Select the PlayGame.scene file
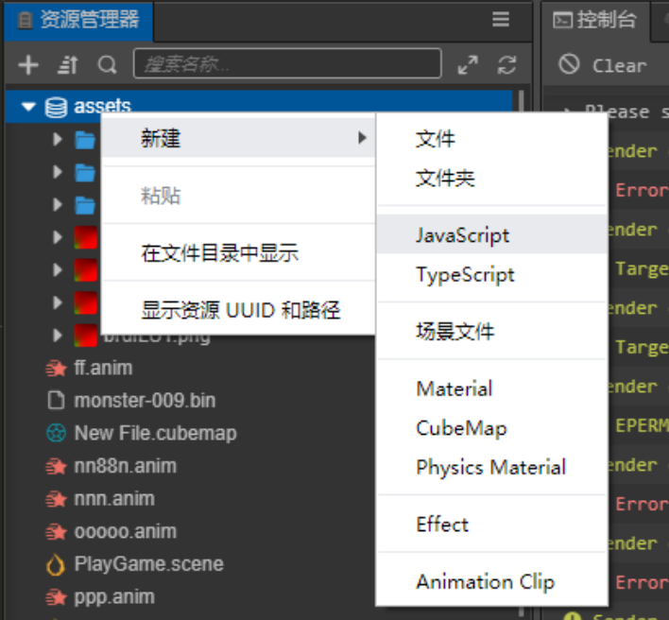Viewport: 669px width, 620px height. [x=148, y=564]
